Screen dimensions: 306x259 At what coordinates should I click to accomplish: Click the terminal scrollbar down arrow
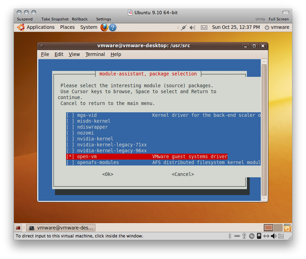264,198
